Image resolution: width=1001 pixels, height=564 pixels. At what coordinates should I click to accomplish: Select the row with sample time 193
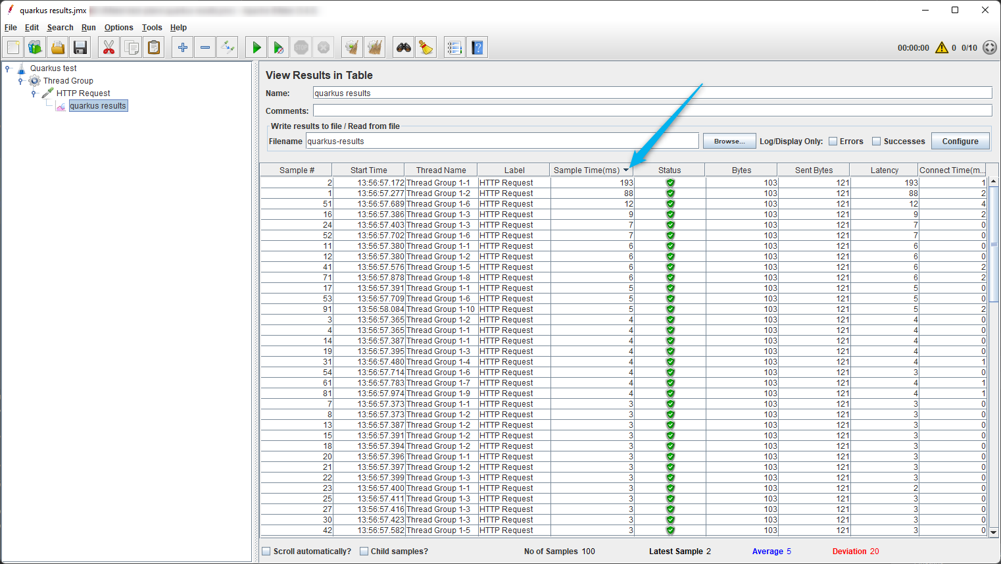(624, 183)
